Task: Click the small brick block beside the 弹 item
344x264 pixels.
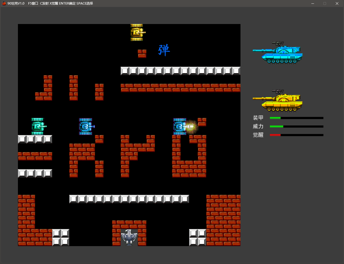Action: [142, 54]
